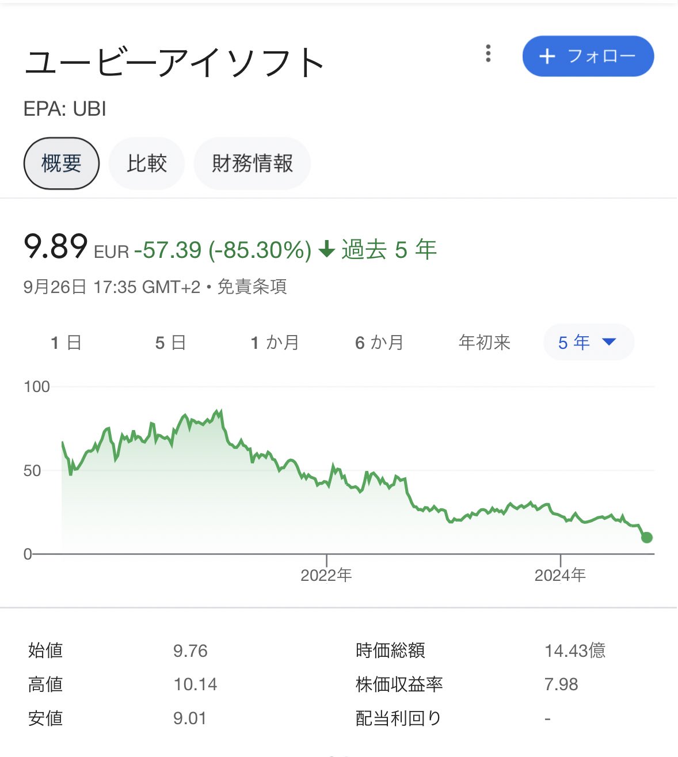Select the 5 日 time range

coord(170,343)
